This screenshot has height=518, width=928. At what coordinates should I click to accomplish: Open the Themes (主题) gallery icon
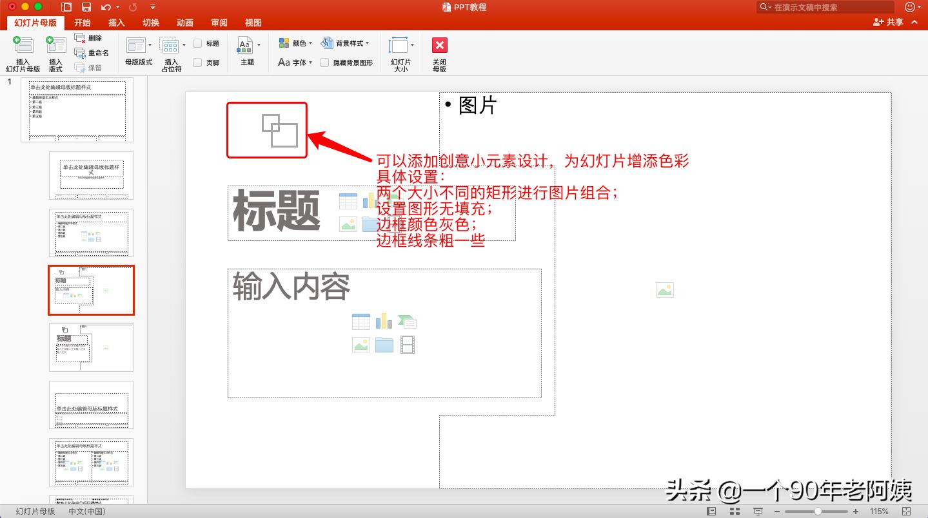pyautogui.click(x=248, y=45)
